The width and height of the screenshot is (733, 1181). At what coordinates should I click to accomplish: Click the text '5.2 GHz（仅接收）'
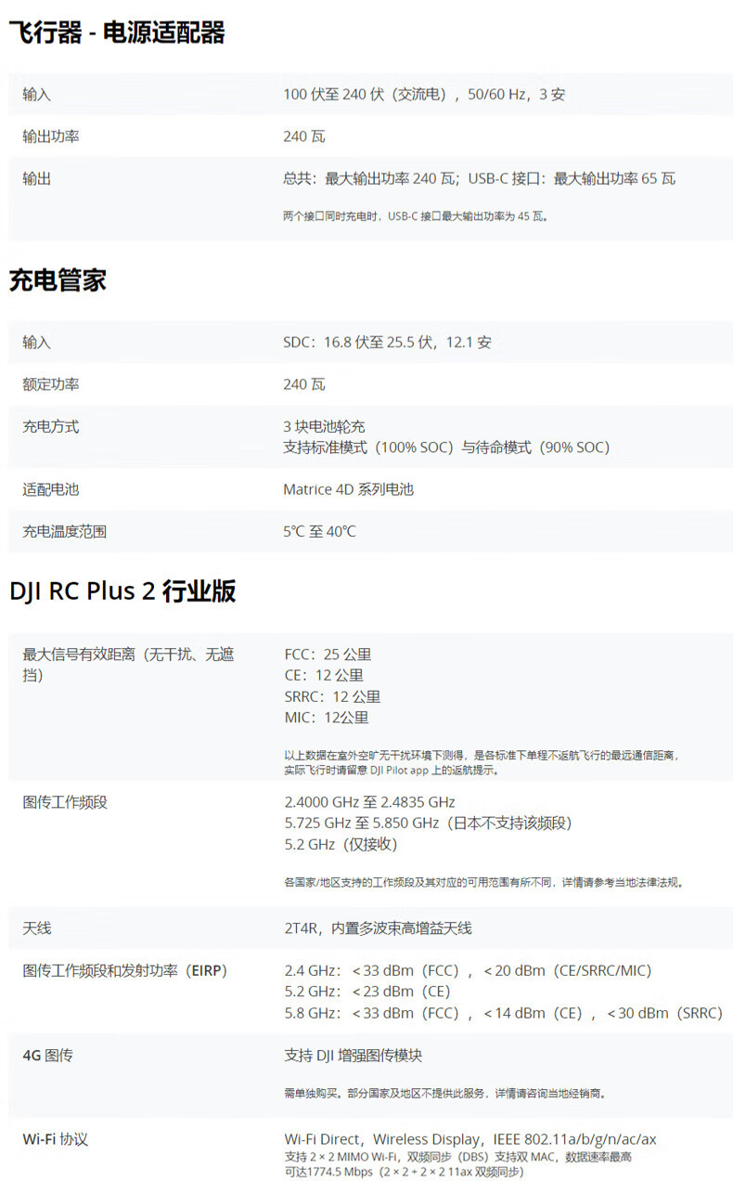(x=341, y=845)
